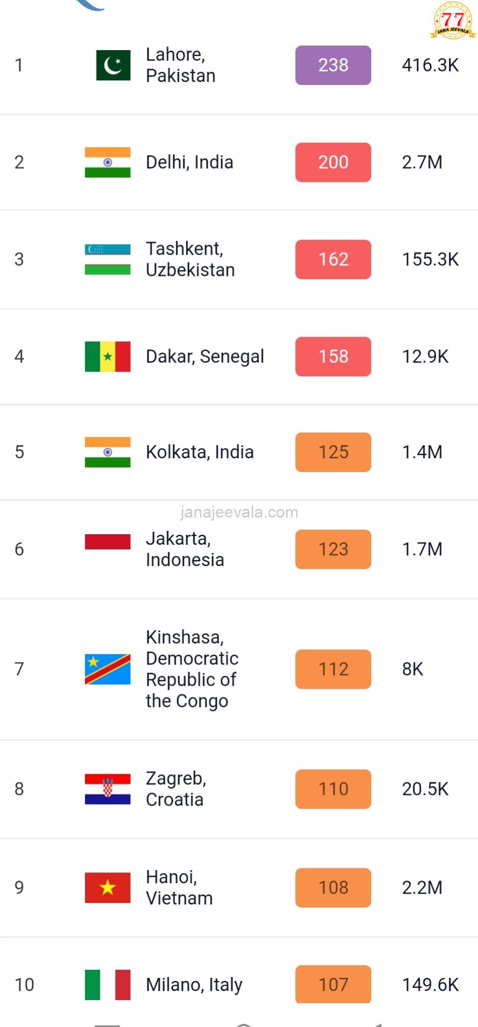Click the India flag beside Delhi
The image size is (478, 1027).
click(x=107, y=163)
